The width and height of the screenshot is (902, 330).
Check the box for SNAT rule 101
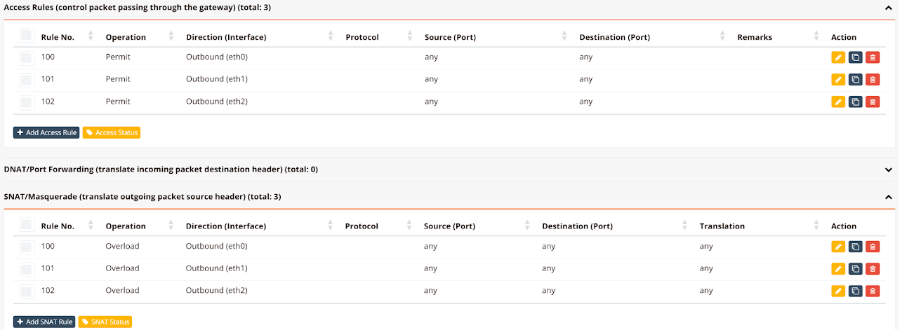(x=27, y=269)
